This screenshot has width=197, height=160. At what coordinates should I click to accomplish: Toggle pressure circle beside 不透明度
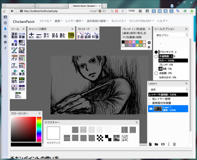[156, 56]
